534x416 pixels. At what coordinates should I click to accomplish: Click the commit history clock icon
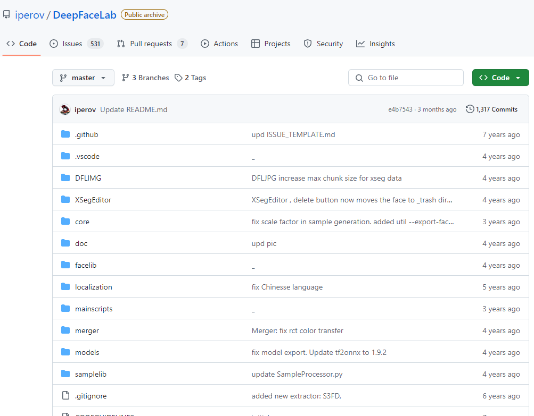click(x=470, y=109)
